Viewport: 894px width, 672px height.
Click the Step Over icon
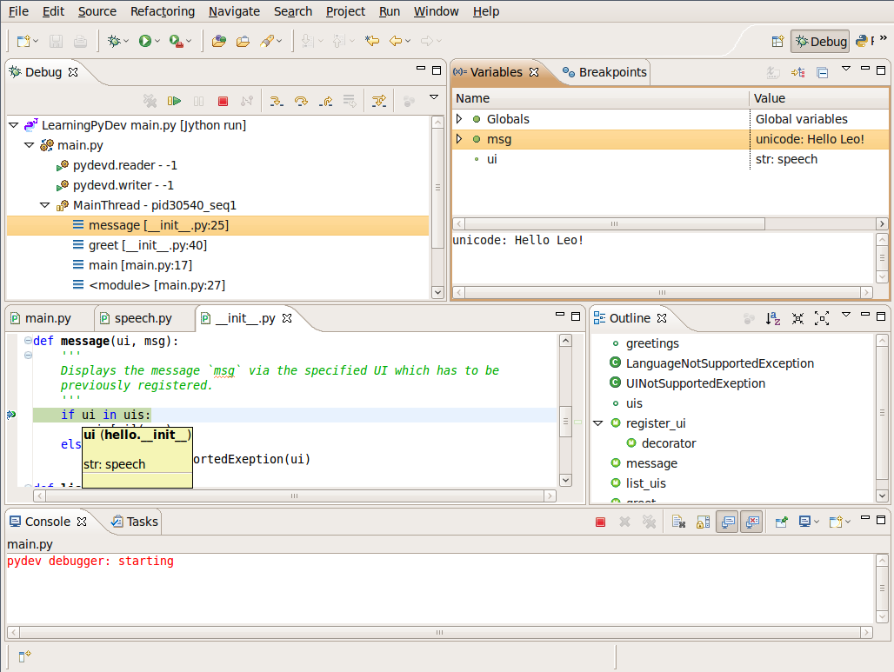coord(301,102)
